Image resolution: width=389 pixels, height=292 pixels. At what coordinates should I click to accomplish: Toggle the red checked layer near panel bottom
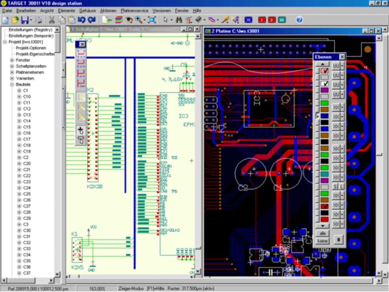coord(324,206)
